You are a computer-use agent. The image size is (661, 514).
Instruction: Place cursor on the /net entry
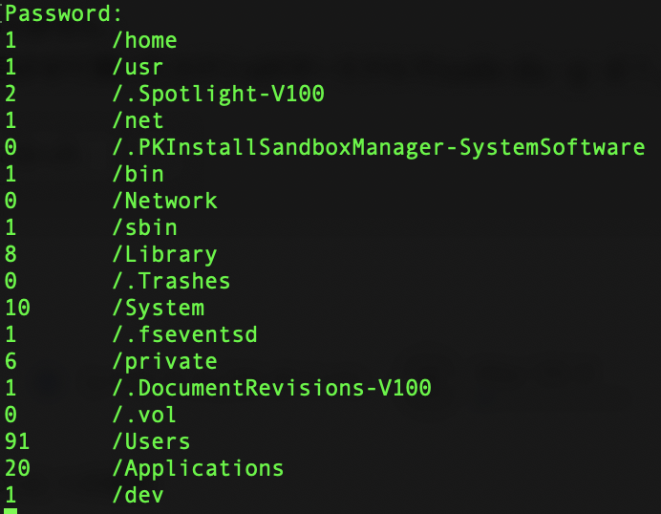pos(138,120)
